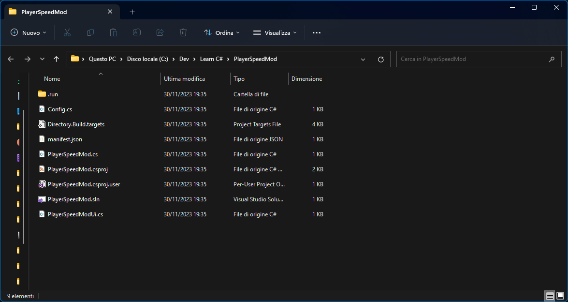Open the Visualizza view options menu
The width and height of the screenshot is (568, 302).
tap(275, 32)
